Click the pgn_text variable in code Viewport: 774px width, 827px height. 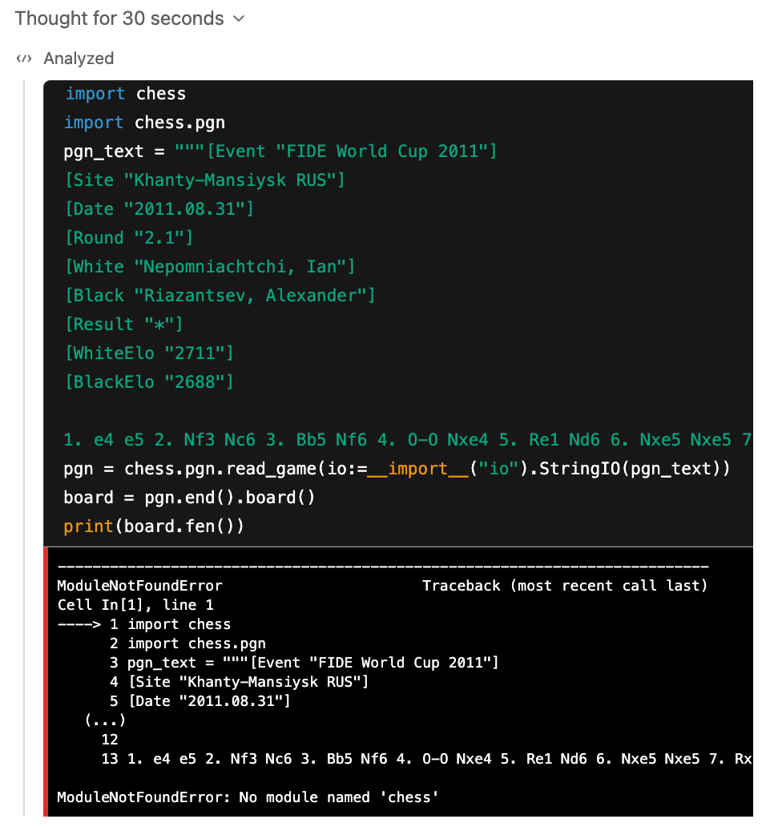coord(103,151)
